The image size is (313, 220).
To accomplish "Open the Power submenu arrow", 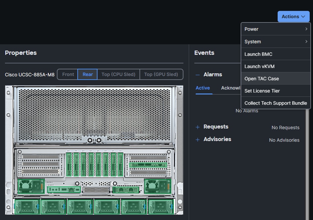I will [307, 29].
